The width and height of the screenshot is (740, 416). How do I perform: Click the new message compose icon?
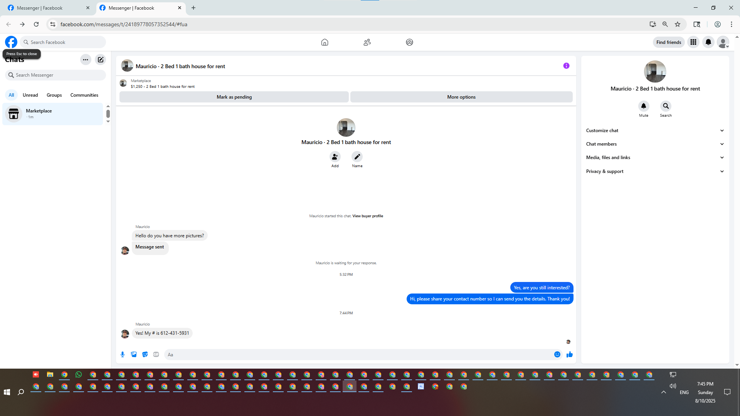click(101, 60)
